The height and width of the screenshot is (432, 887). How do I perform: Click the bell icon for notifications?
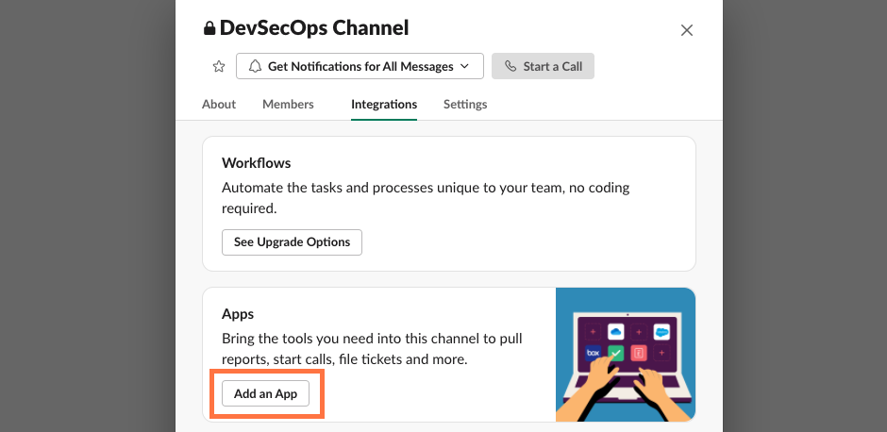(x=255, y=66)
